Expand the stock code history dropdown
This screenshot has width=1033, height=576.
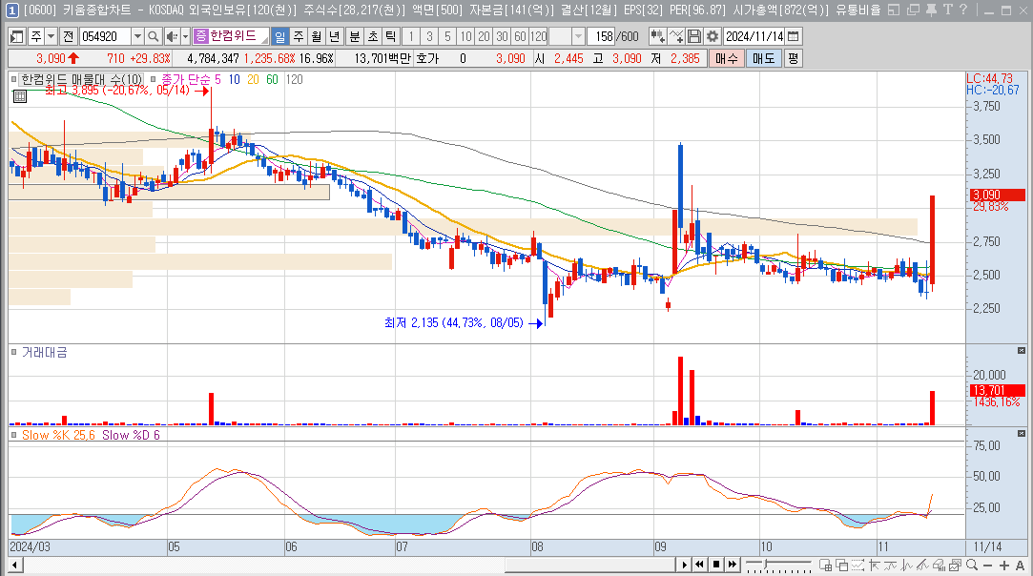pos(137,36)
